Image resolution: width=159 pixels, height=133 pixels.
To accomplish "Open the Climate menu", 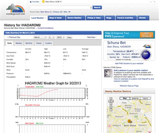I will coord(143,18).
